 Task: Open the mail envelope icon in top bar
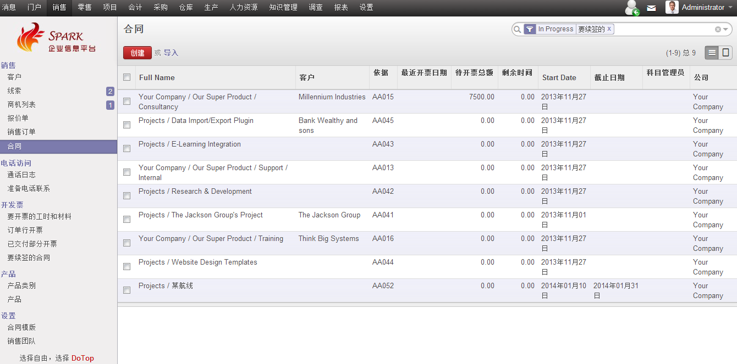[651, 8]
